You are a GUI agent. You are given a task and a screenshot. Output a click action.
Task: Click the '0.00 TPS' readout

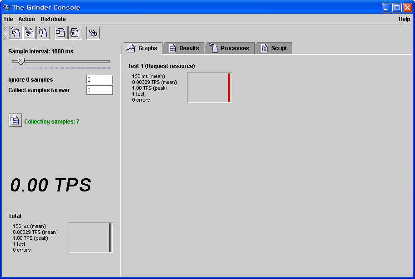tap(51, 185)
